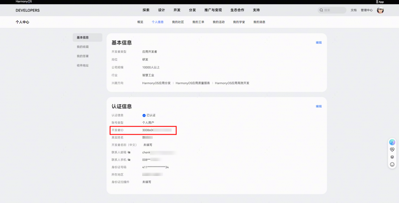Click 编辑 link in 认证信息 card
This screenshot has width=399, height=203.
(x=319, y=106)
